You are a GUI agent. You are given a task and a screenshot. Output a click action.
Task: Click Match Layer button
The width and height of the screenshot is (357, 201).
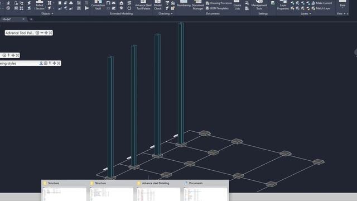pos(321,8)
